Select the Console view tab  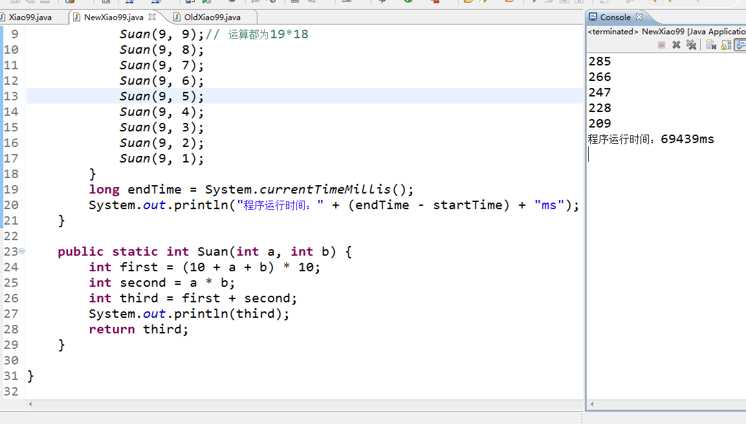(615, 17)
